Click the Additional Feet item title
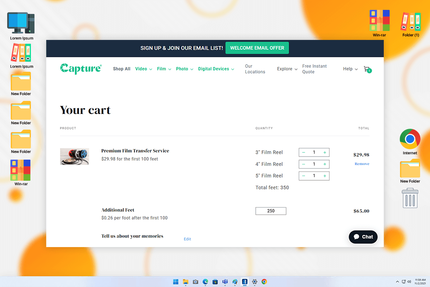The width and height of the screenshot is (430, 287). point(118,210)
